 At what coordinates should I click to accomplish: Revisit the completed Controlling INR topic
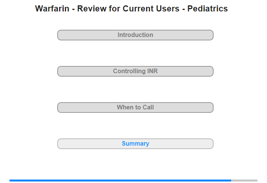click(x=135, y=71)
